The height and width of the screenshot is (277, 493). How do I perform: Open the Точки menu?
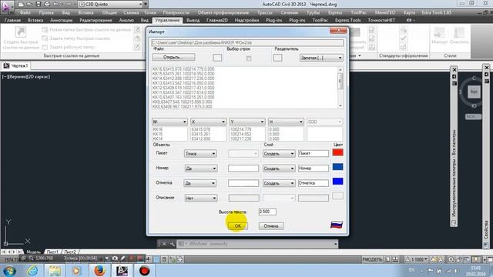point(150,12)
